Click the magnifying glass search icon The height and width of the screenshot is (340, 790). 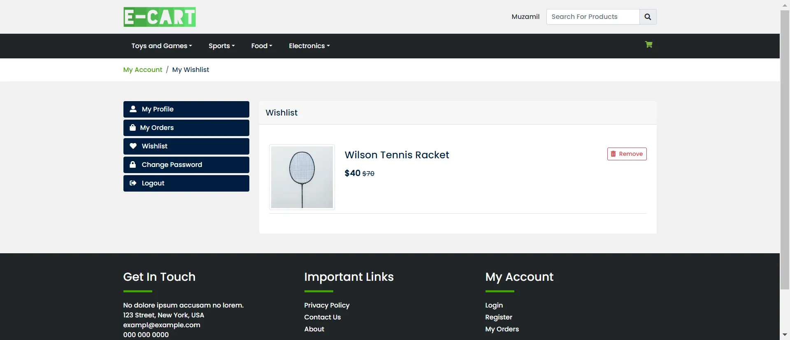[x=648, y=17]
